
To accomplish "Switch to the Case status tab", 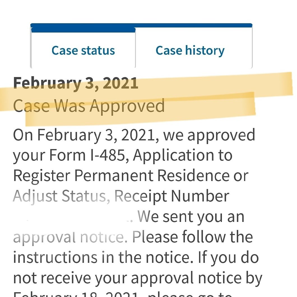I will (83, 50).
